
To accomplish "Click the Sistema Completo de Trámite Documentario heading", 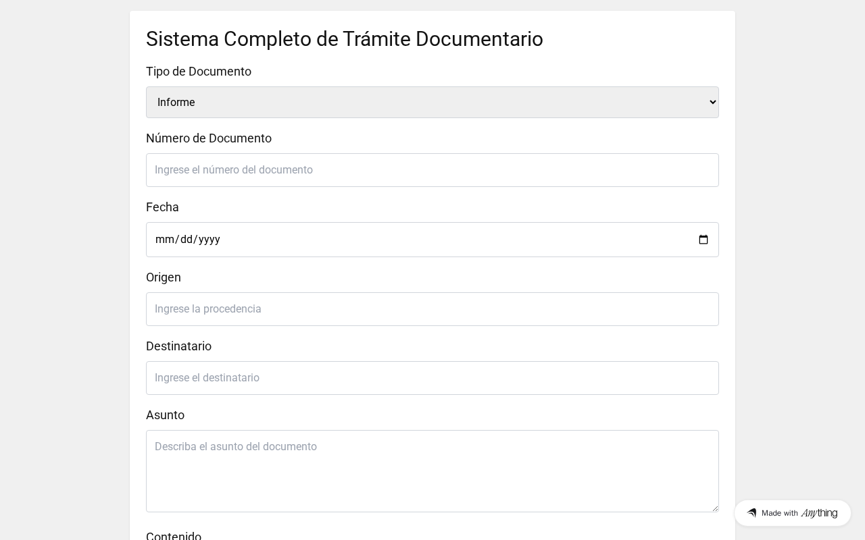I will click(x=345, y=39).
